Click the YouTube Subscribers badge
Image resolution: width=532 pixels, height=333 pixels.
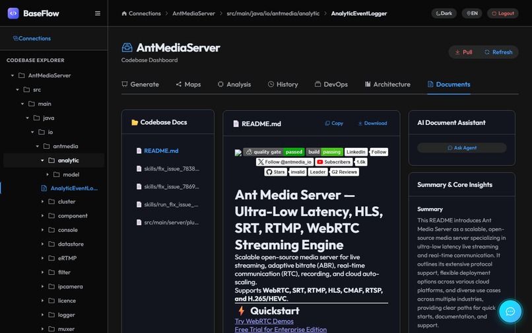341,162
